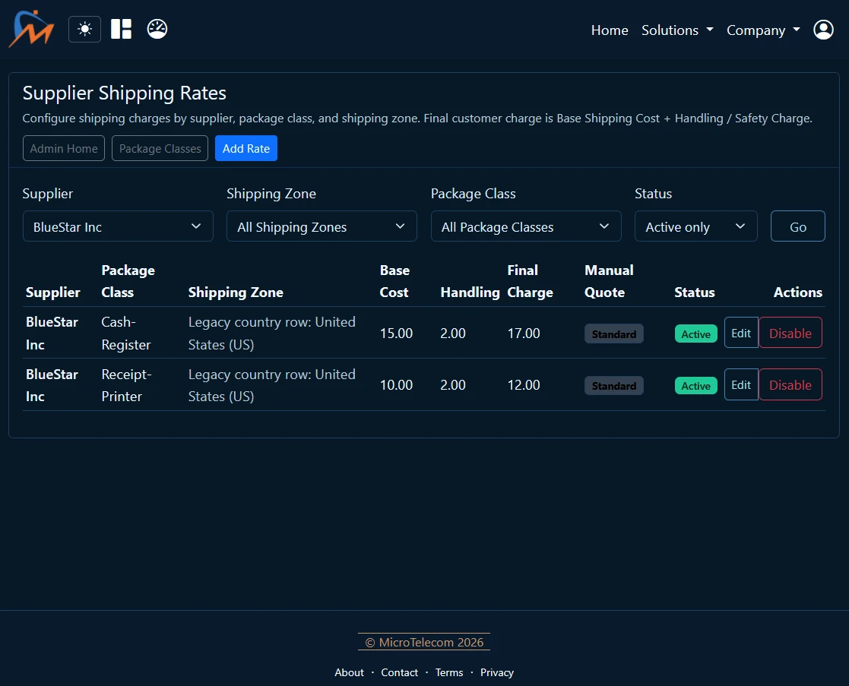
Task: Expand the Company menu
Action: pos(763,30)
